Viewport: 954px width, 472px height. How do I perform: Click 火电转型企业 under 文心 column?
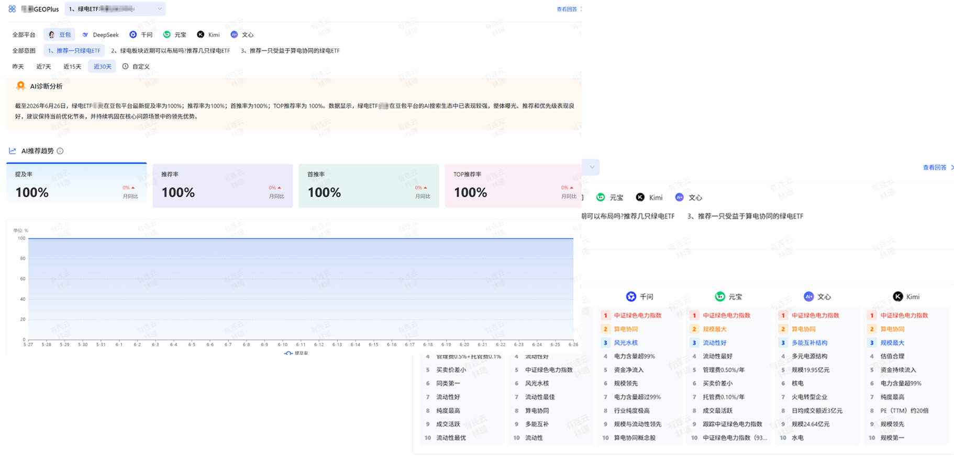tap(809, 397)
